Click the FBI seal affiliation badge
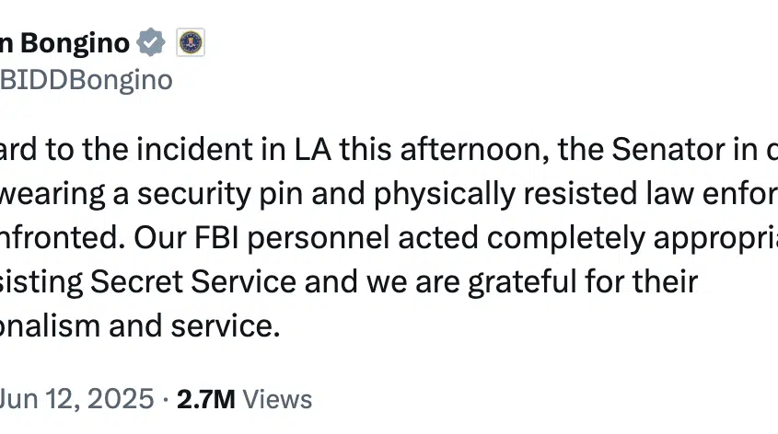Image resolution: width=778 pixels, height=434 pixels. 191,42
